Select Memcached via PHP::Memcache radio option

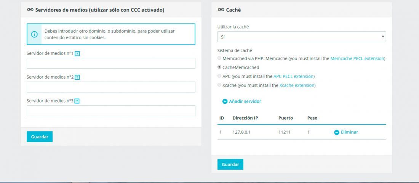(219, 58)
